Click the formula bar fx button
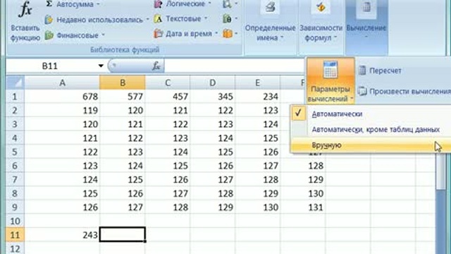The height and width of the screenshot is (254, 451). pos(156,66)
